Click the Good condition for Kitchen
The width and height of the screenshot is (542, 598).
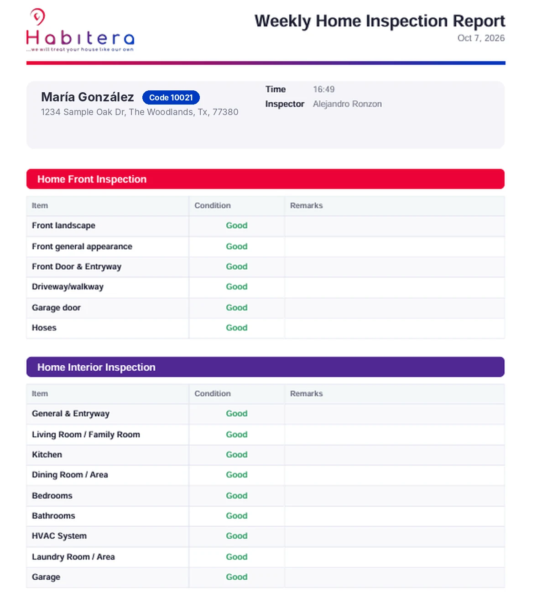pos(237,455)
